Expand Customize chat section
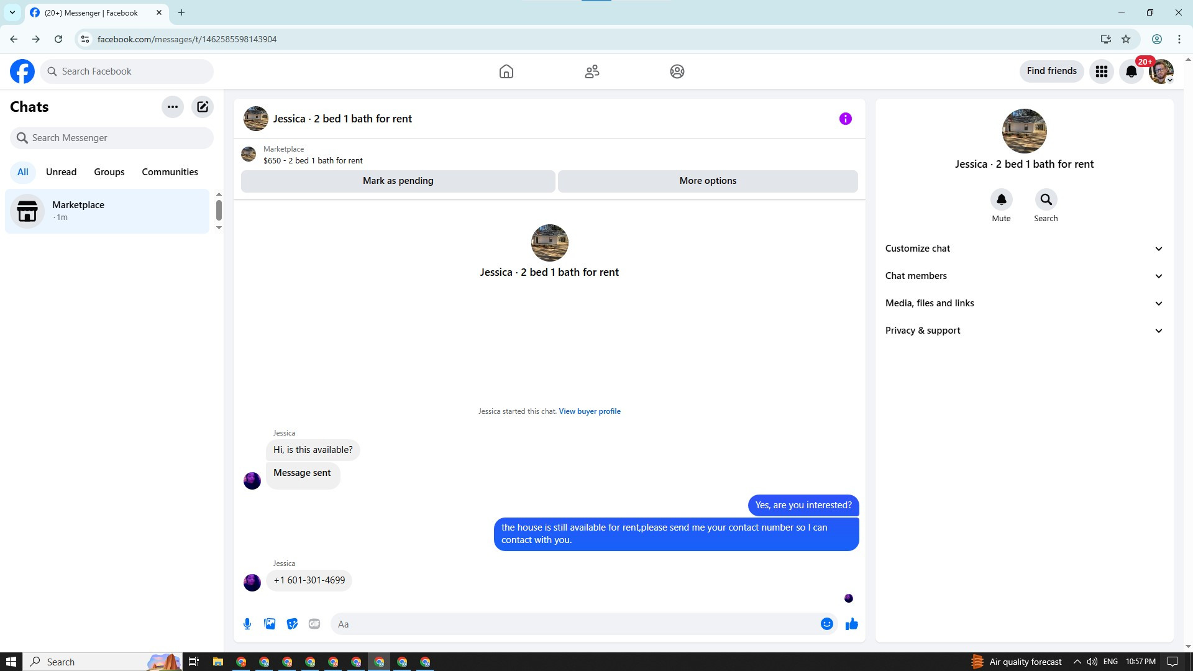 tap(1023, 249)
